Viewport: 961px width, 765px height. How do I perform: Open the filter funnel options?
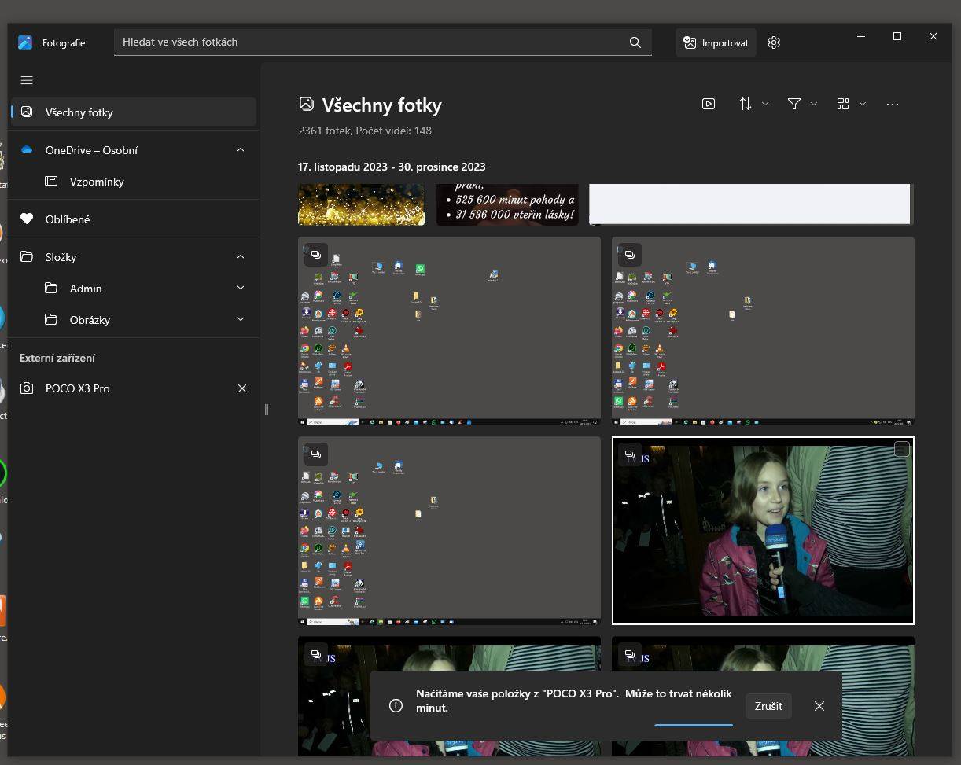tap(794, 104)
